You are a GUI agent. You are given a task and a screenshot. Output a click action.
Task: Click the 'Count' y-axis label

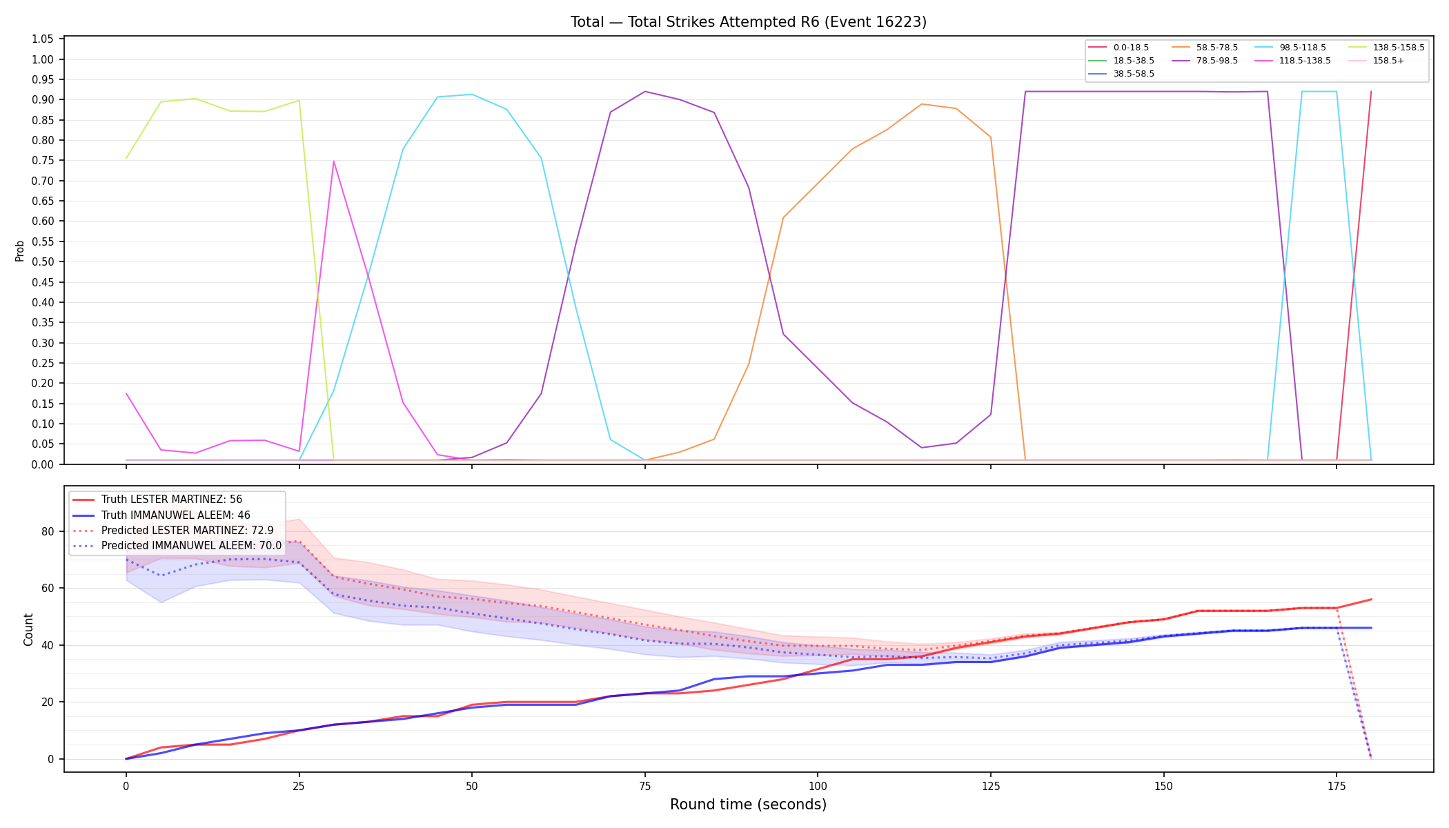click(x=28, y=629)
